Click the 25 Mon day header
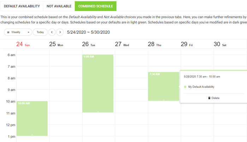This screenshot has width=247, height=142. [56, 44]
